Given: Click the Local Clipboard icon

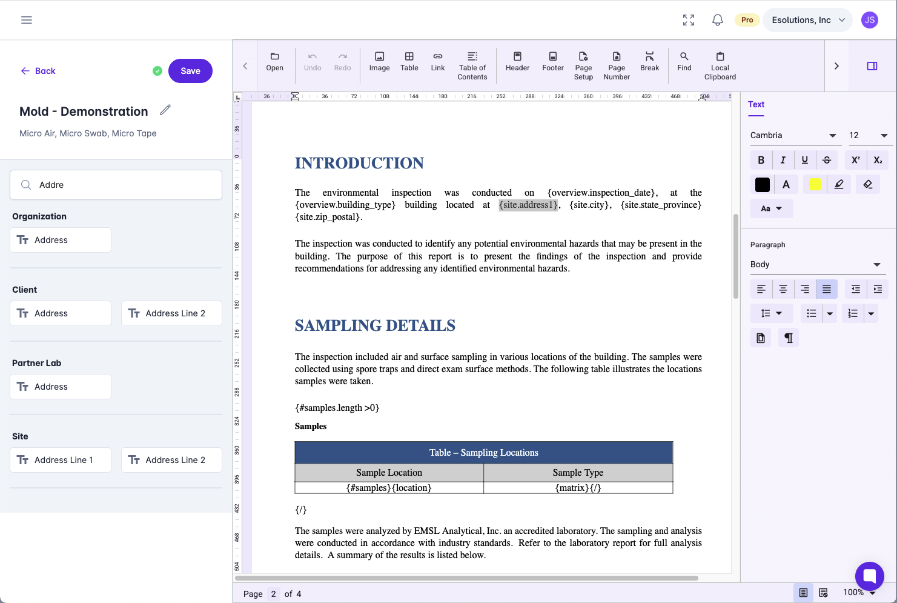Looking at the screenshot, I should [720, 56].
